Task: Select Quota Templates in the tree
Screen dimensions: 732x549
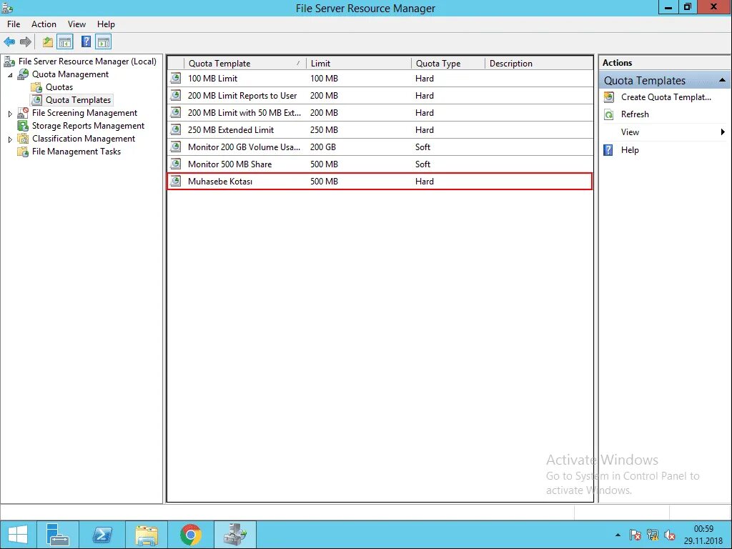Action: click(x=78, y=100)
